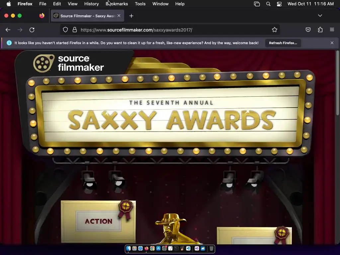
Task: Open the Pocket save icon
Action: coord(308,30)
